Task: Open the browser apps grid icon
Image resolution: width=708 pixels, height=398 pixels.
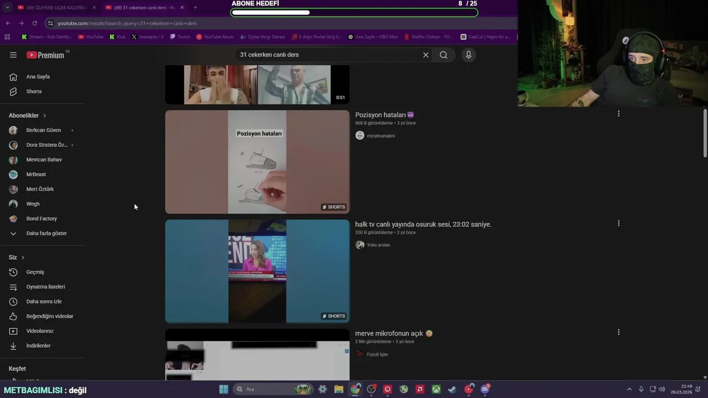Action: click(7, 37)
